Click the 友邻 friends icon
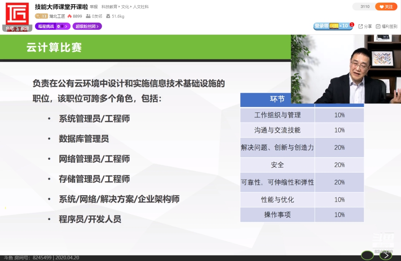 tap(88, 16)
